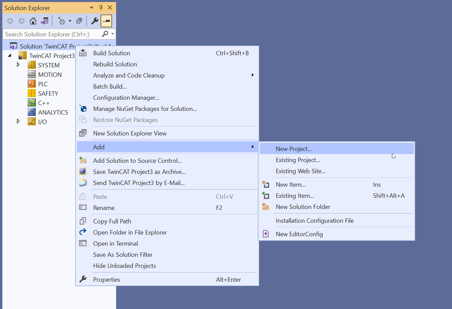Select the PLC tree item
The width and height of the screenshot is (452, 309).
[x=43, y=84]
